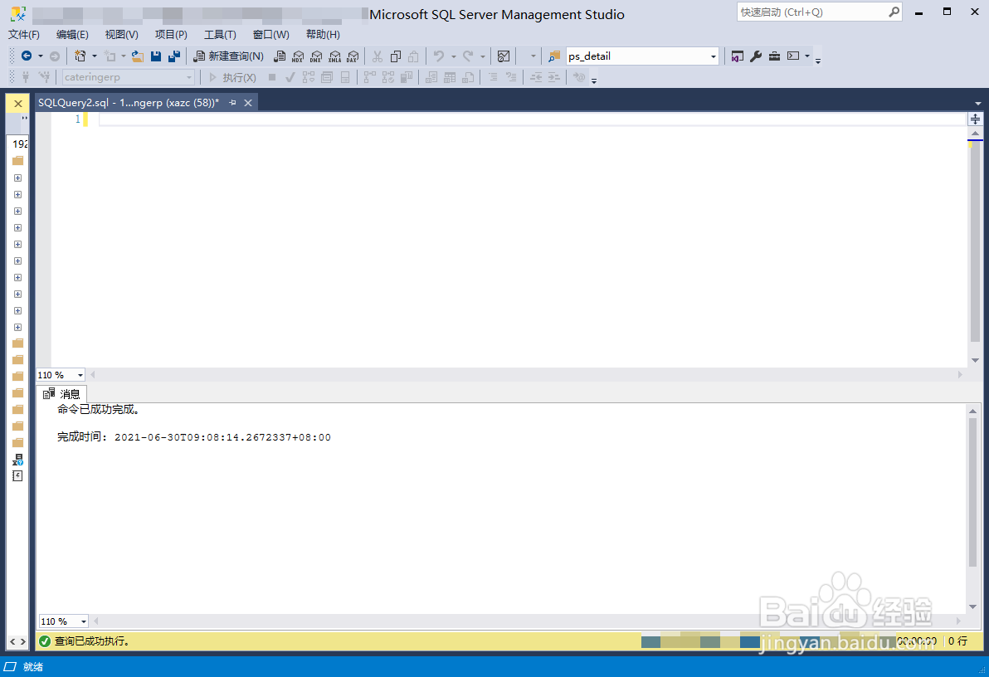Click the 执行(X) button
989x677 pixels.
tap(232, 77)
